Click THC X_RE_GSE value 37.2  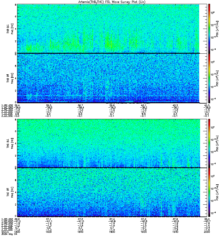[x=80, y=219]
